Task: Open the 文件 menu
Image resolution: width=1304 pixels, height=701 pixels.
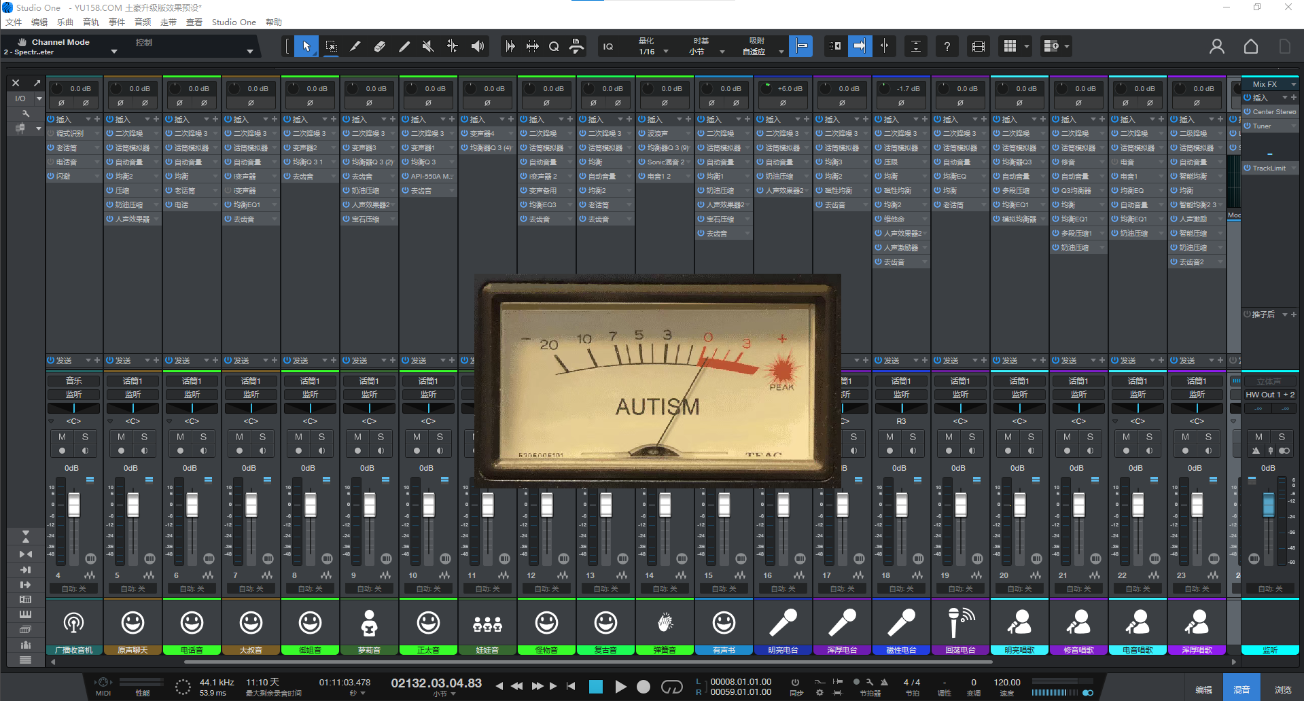Action: point(14,22)
